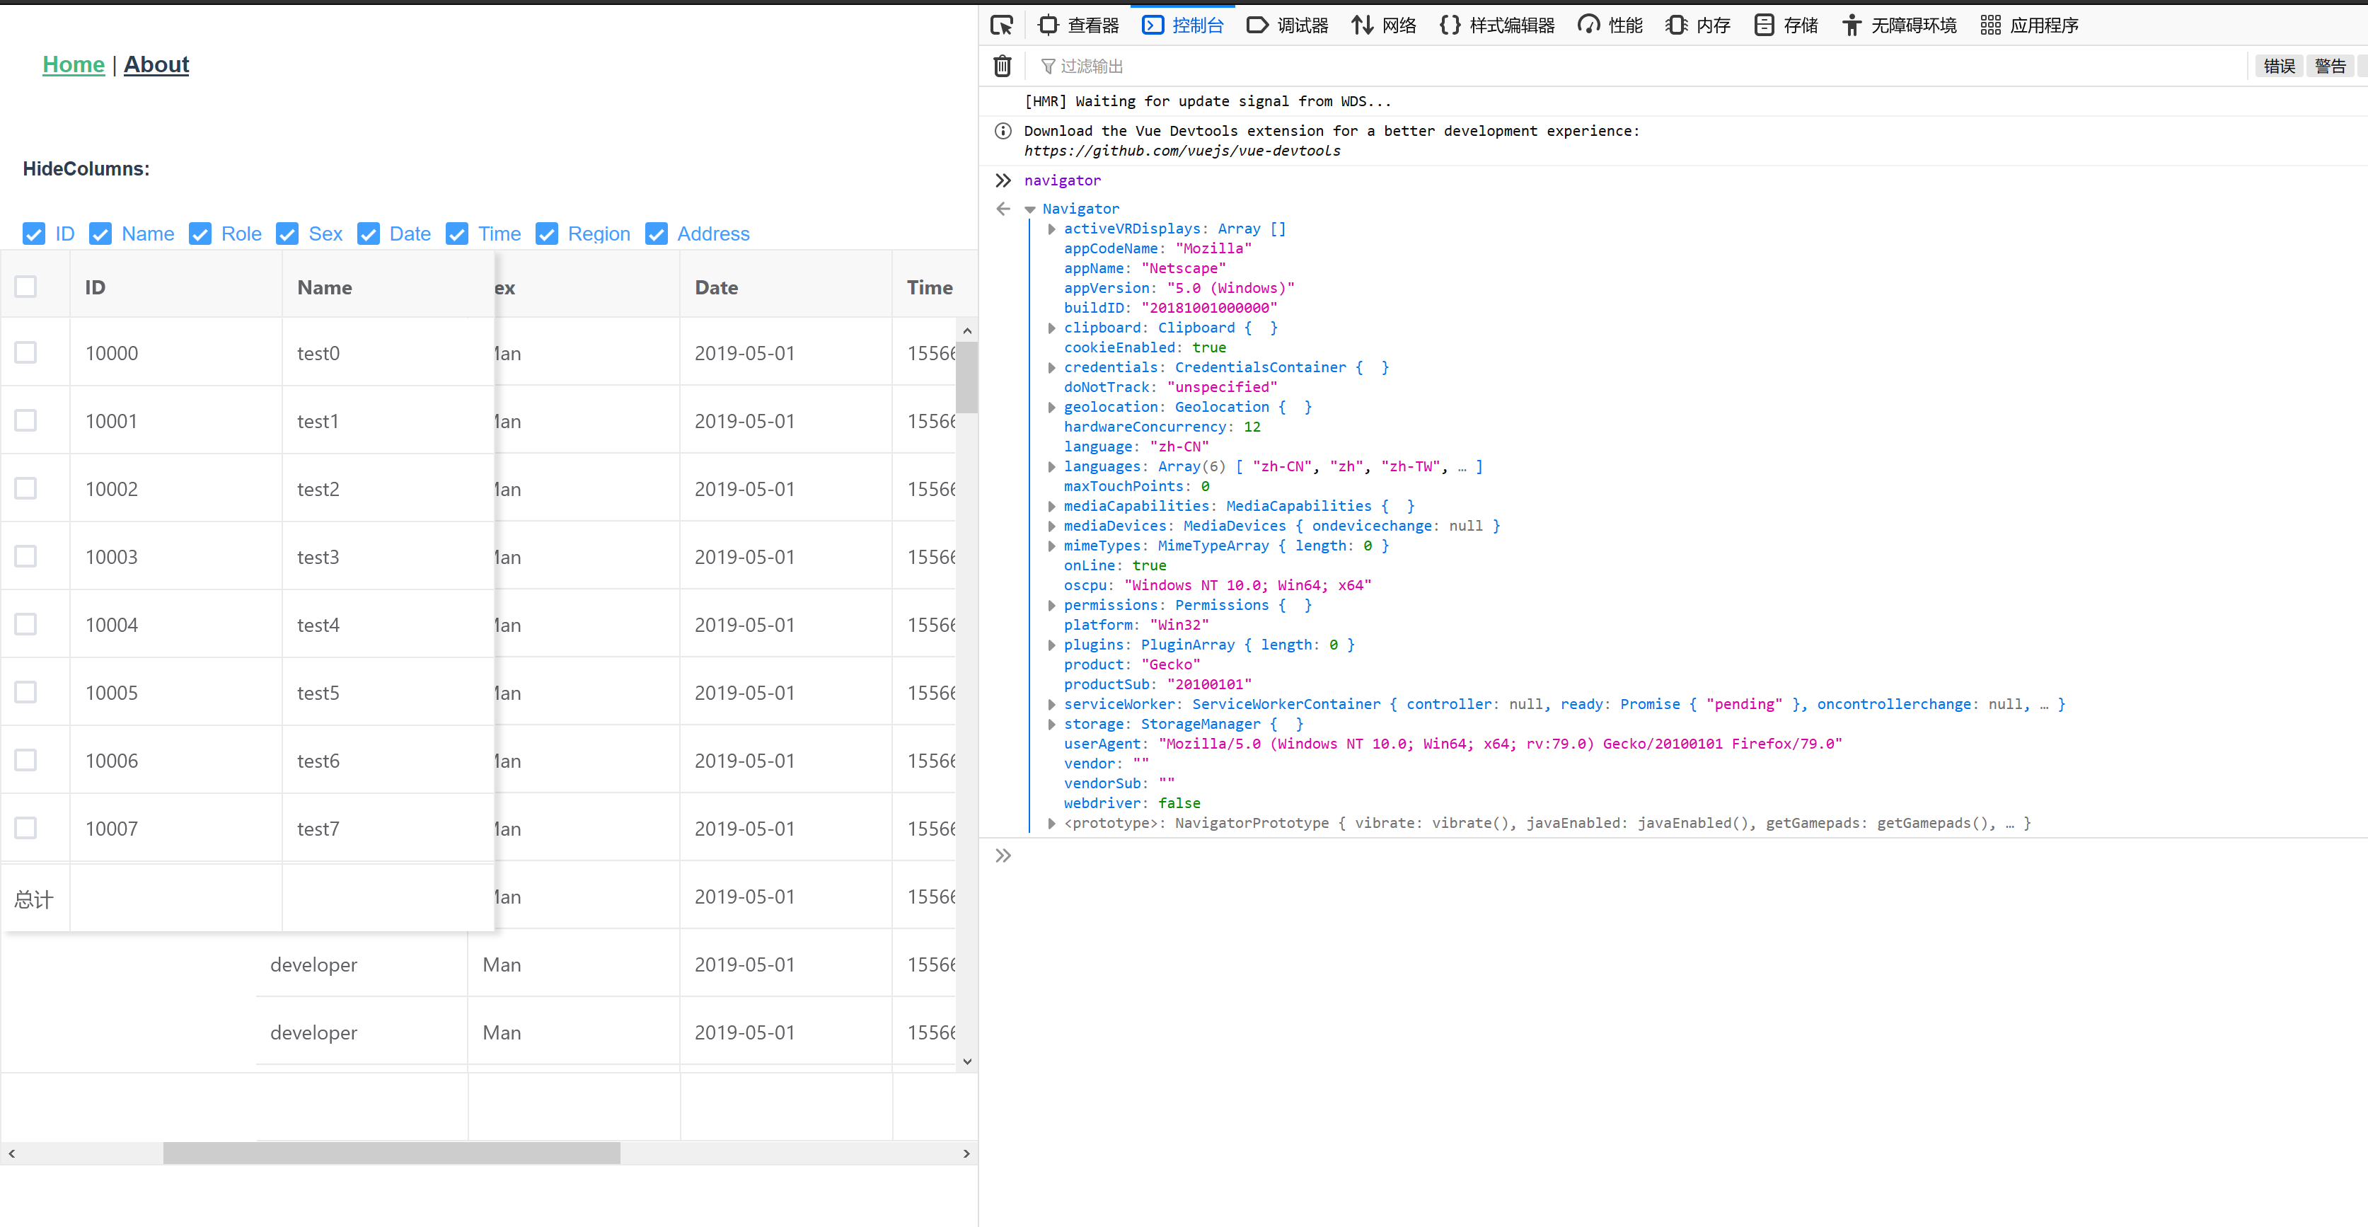Viewport: 2368px width, 1227px height.
Task: Click the table's horizontal scrollbar thumb
Action: pyautogui.click(x=391, y=1153)
